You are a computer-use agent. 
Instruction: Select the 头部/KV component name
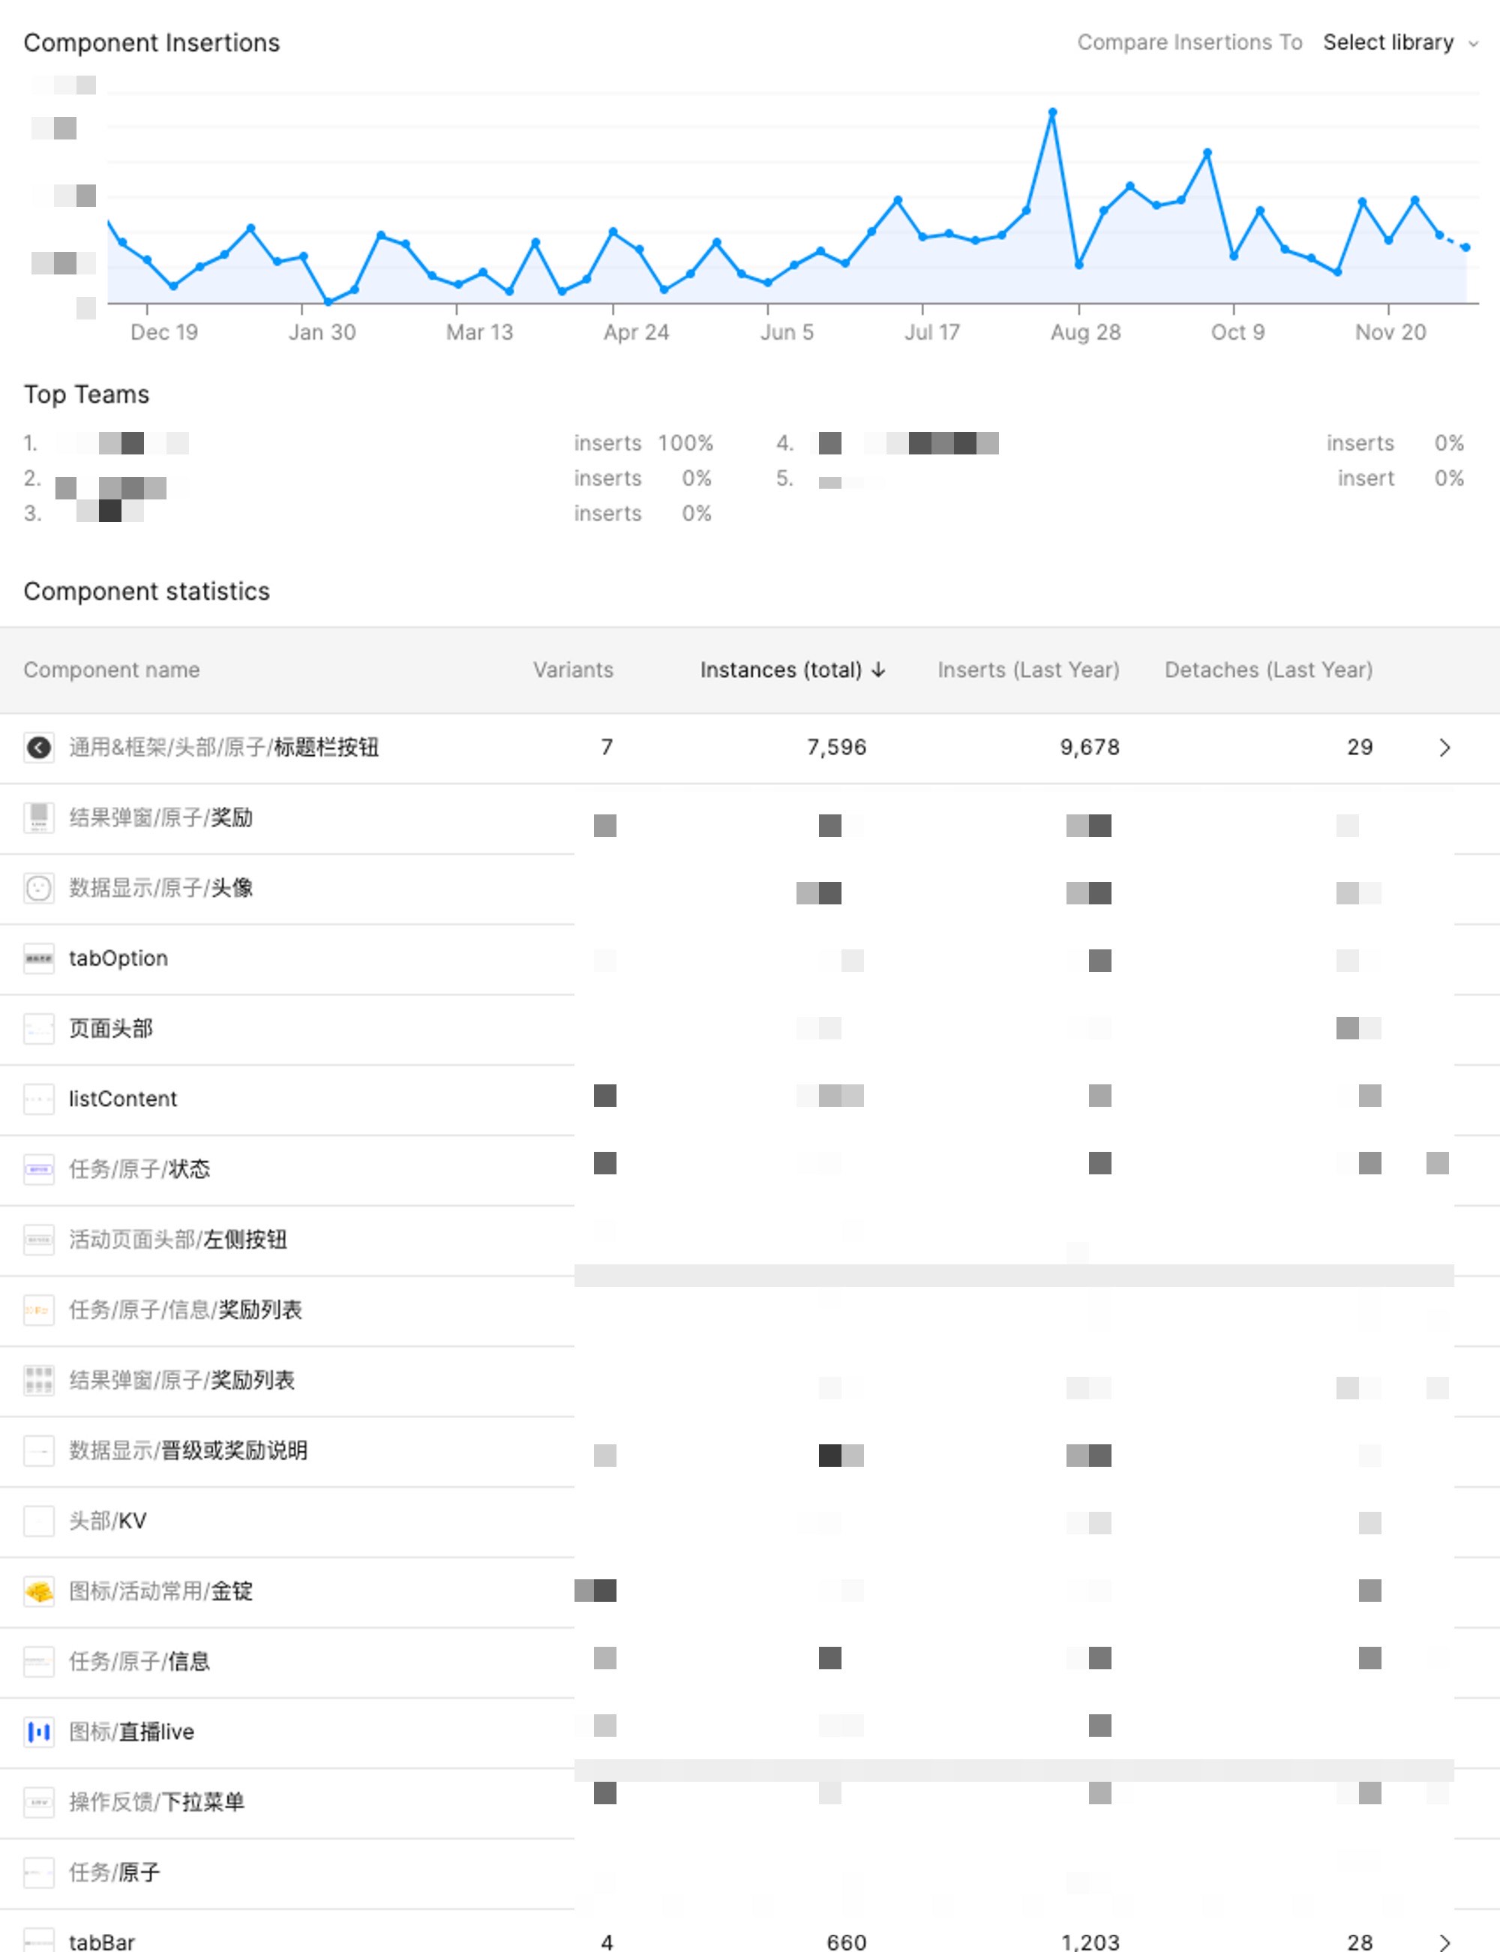[x=108, y=1521]
